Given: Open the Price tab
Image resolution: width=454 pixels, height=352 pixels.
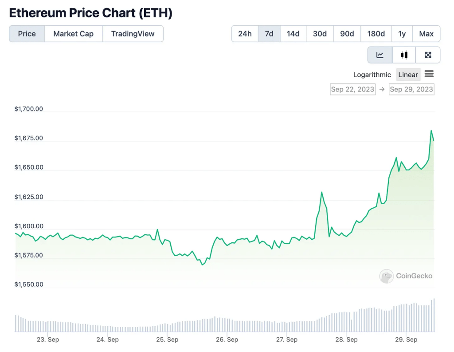Looking at the screenshot, I should (27, 34).
